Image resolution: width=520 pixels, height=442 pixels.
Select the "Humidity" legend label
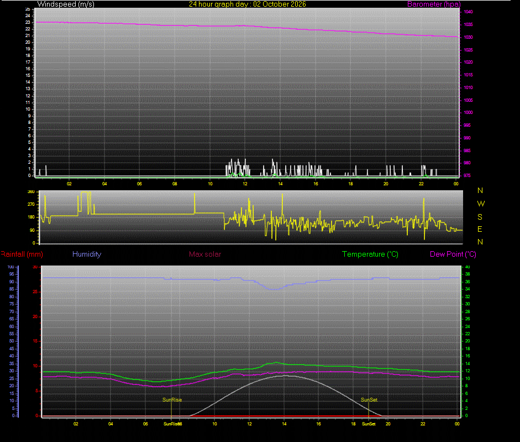pyautogui.click(x=87, y=254)
